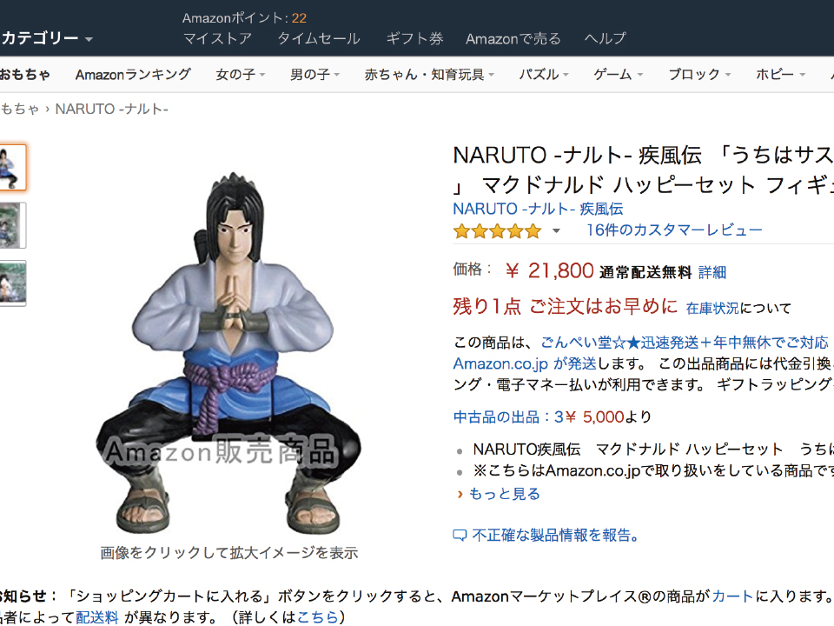Open the ゲーム category dropdown
This screenshot has width=834, height=626.
[618, 75]
